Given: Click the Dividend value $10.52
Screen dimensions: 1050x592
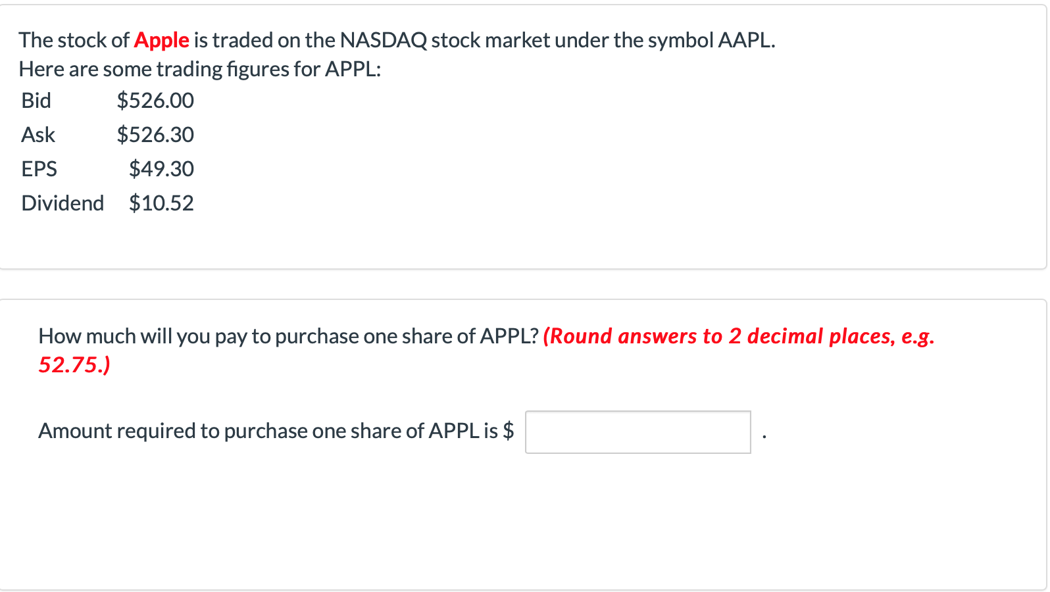Looking at the screenshot, I should coord(161,203).
